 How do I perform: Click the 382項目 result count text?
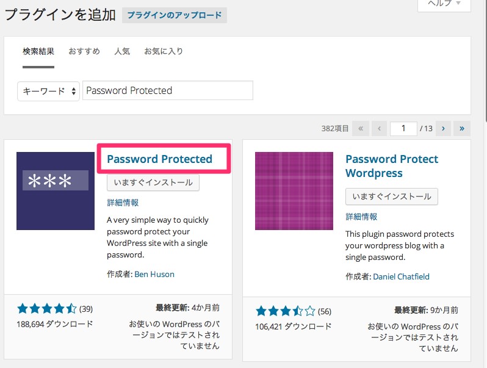tap(335, 129)
